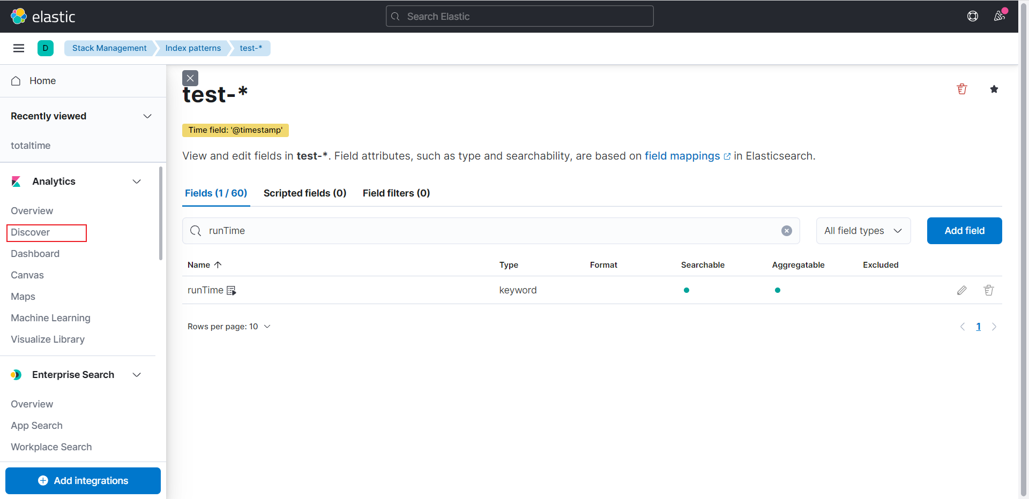Switch to Fields tab
The height and width of the screenshot is (499, 1029).
[216, 193]
